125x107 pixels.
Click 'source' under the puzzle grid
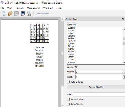(x=39, y=63)
